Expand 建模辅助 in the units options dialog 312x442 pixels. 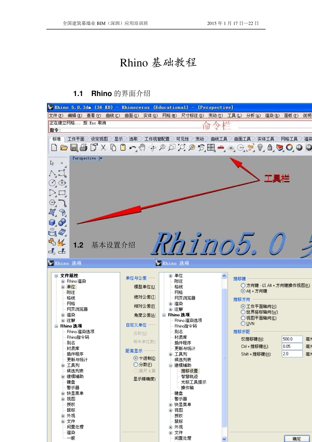click(63, 377)
